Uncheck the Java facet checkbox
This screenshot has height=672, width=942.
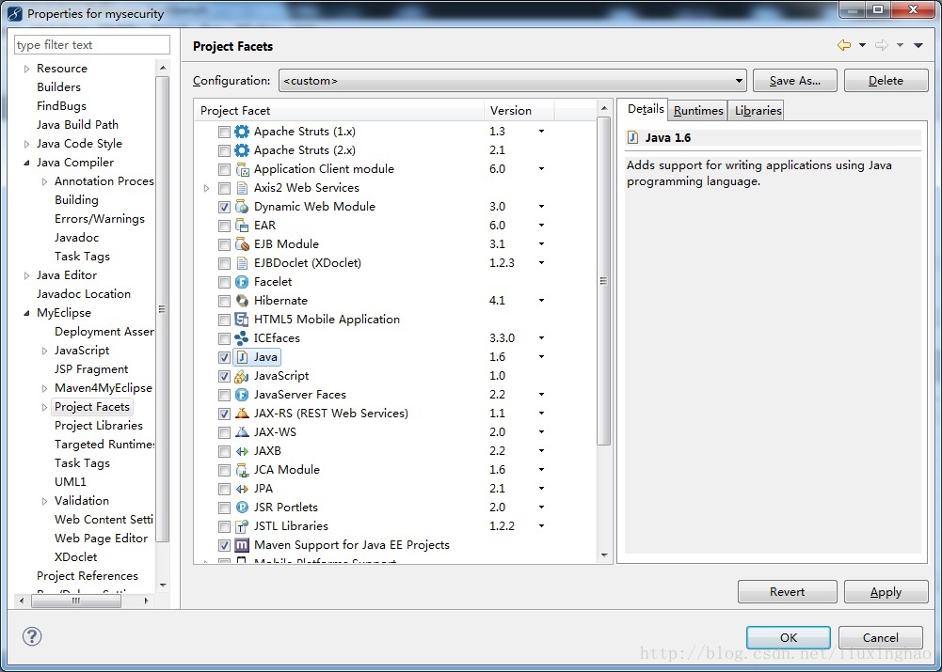[224, 357]
